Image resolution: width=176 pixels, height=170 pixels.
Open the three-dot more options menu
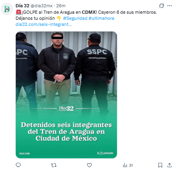click(170, 6)
